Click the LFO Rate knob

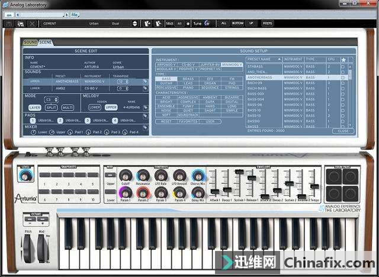click(x=161, y=176)
